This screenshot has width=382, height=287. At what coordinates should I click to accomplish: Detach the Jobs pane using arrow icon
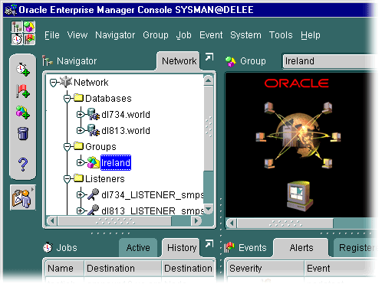[x=209, y=244]
